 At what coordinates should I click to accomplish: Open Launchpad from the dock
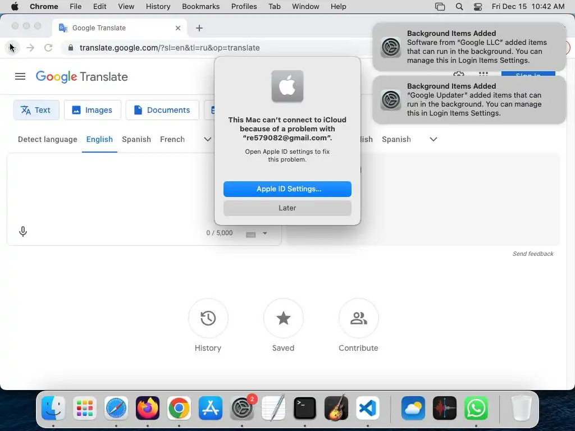click(85, 408)
